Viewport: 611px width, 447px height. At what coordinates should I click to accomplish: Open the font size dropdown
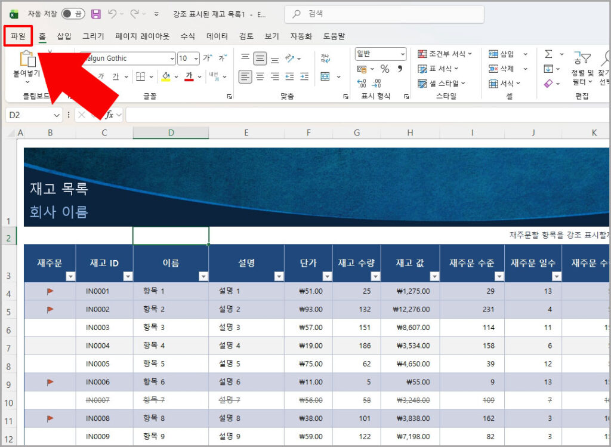coord(196,58)
